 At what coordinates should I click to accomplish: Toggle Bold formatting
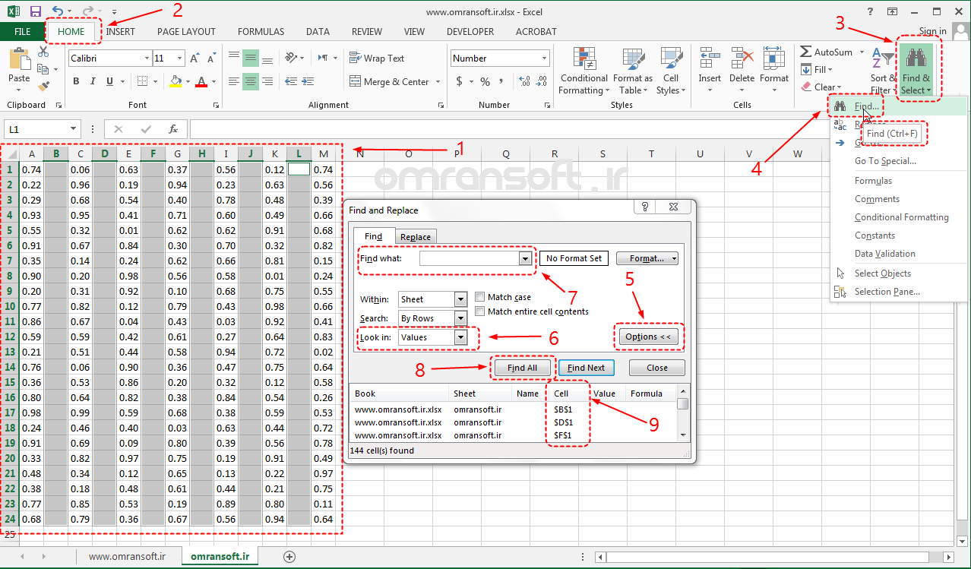(x=76, y=81)
